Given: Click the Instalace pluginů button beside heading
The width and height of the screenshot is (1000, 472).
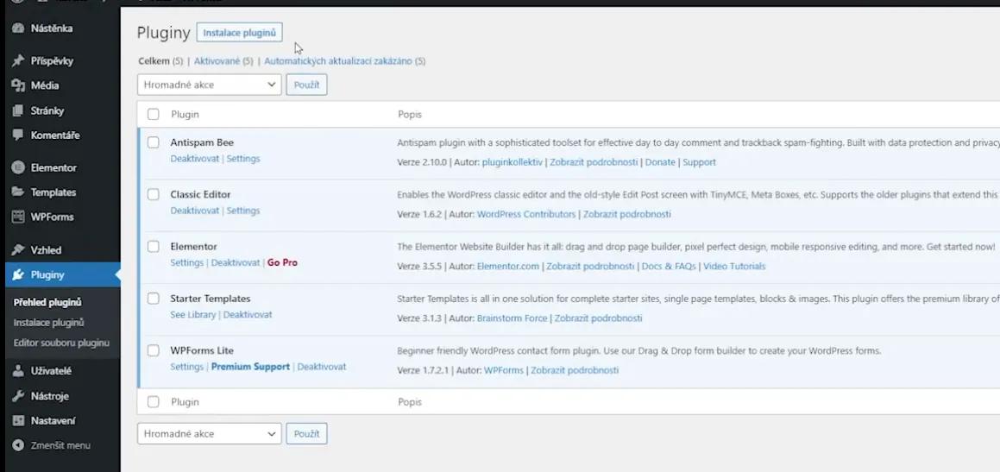Looking at the screenshot, I should [239, 33].
